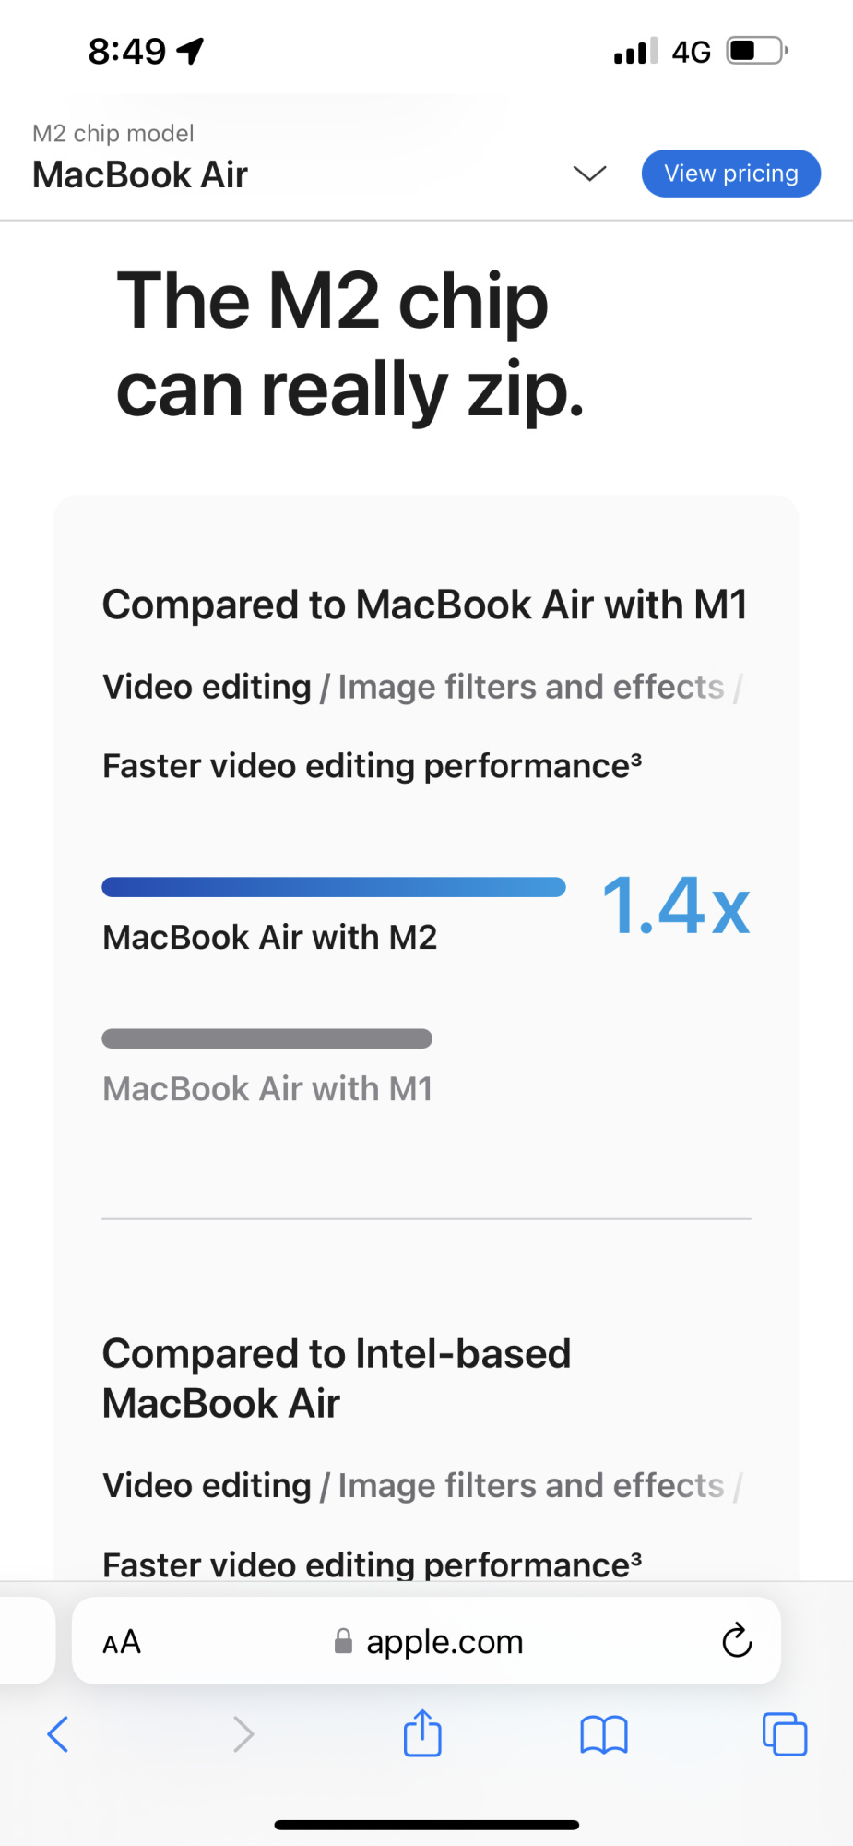Screen dimensions: 853x1846
Task: Tap the Safari forward arrow
Action: (x=243, y=1734)
